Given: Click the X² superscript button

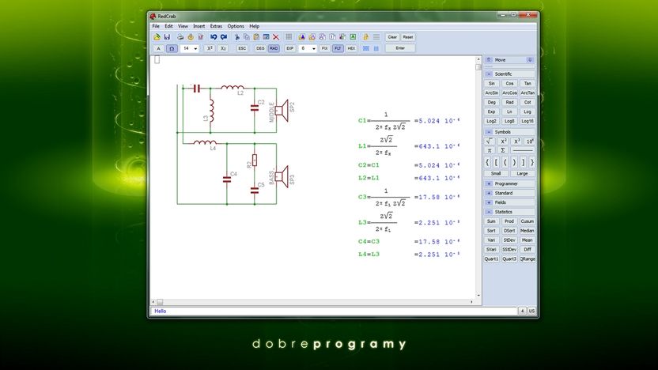Looking at the screenshot, I should click(210, 48).
